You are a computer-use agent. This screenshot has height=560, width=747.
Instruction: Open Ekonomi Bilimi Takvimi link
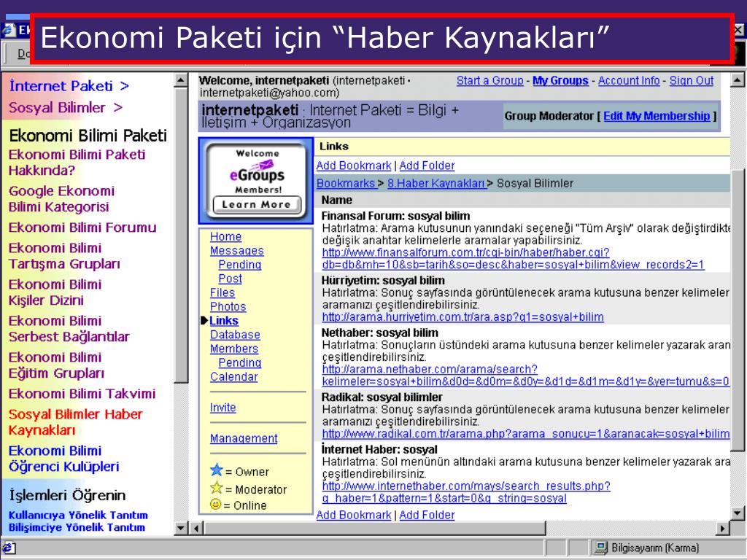82,394
